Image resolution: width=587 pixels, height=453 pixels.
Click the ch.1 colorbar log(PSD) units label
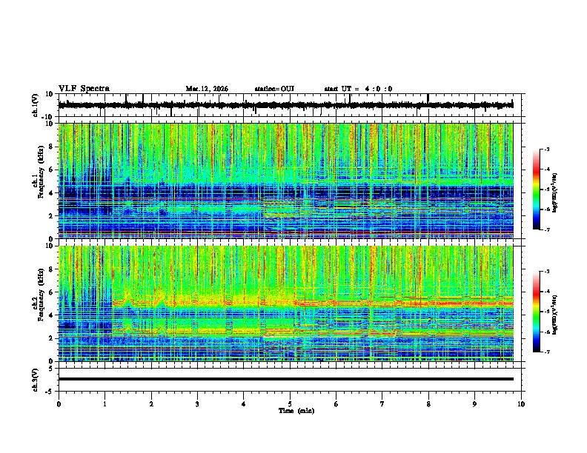coord(555,193)
